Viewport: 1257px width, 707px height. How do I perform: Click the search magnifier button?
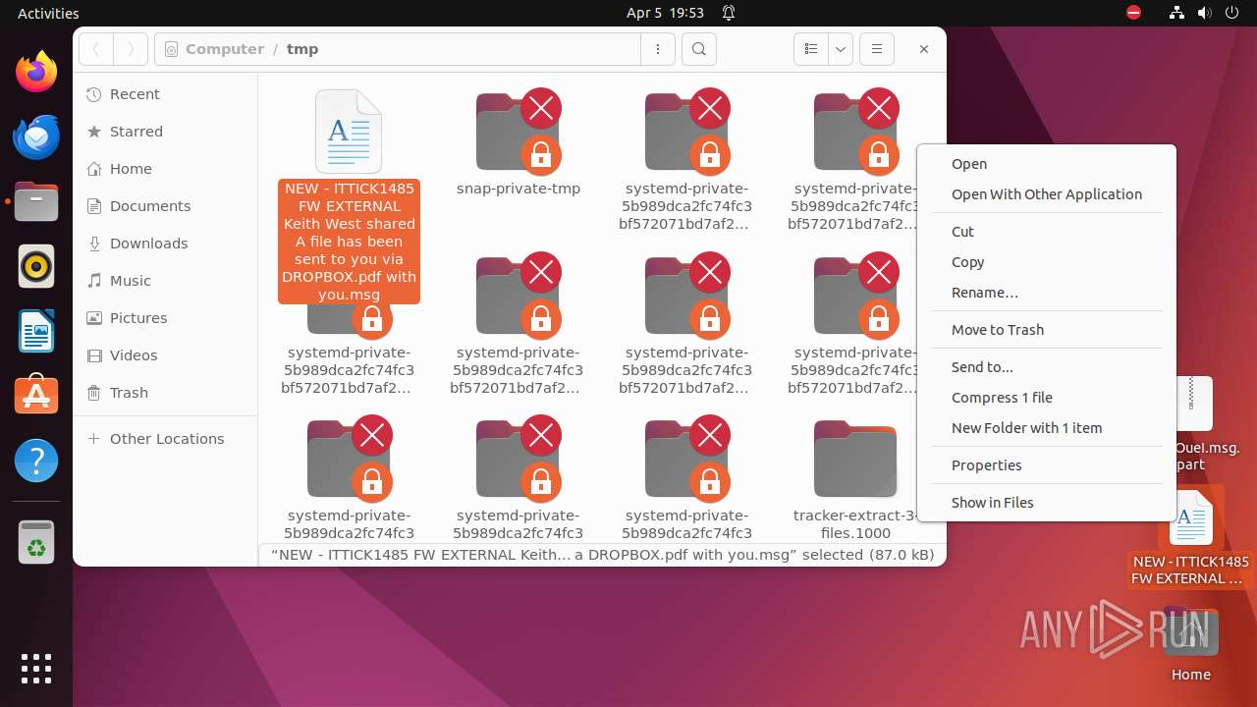click(x=699, y=49)
